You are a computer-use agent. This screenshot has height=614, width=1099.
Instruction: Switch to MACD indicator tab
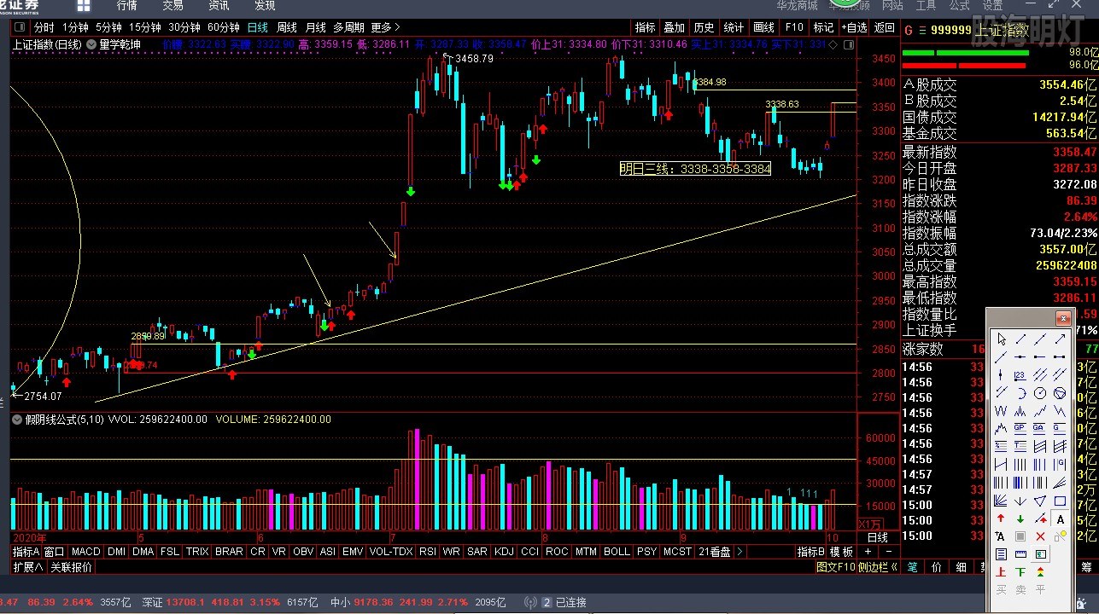click(86, 552)
